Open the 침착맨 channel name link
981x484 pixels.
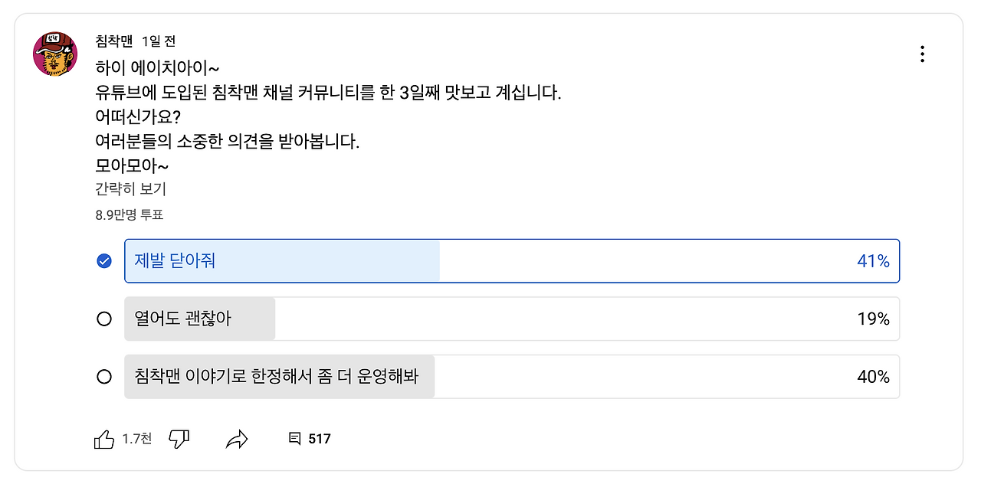(x=114, y=41)
